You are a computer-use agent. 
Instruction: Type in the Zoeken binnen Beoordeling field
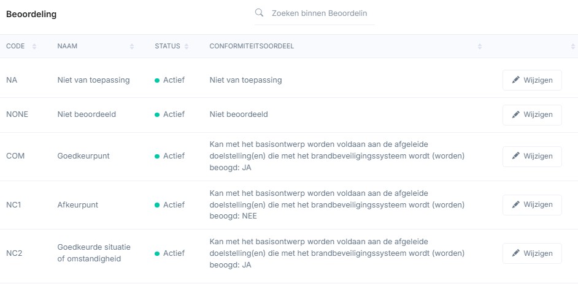click(x=319, y=13)
